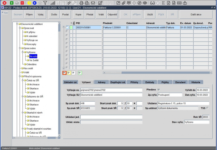Click the Příjem button

(29, 15)
